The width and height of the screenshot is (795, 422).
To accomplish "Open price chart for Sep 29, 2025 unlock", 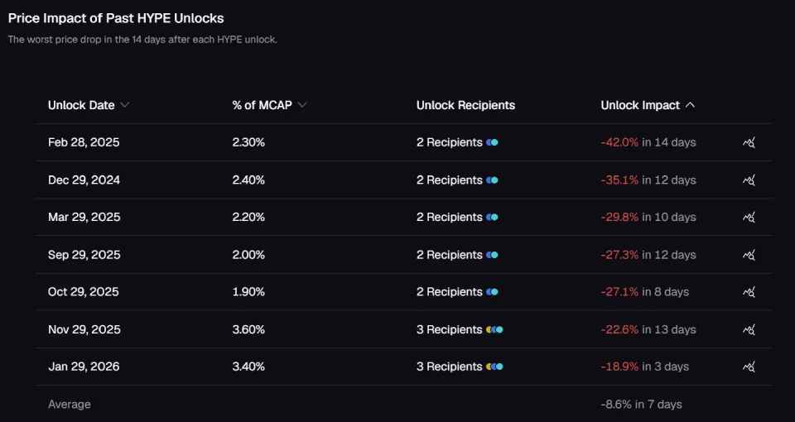I will (749, 255).
